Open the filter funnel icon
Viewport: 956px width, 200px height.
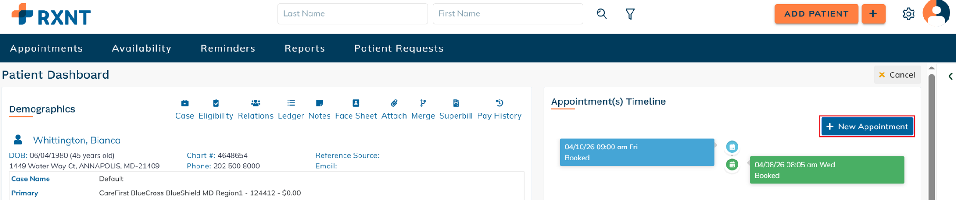click(x=630, y=14)
